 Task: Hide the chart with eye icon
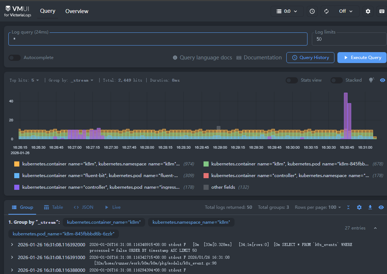pyautogui.click(x=382, y=80)
